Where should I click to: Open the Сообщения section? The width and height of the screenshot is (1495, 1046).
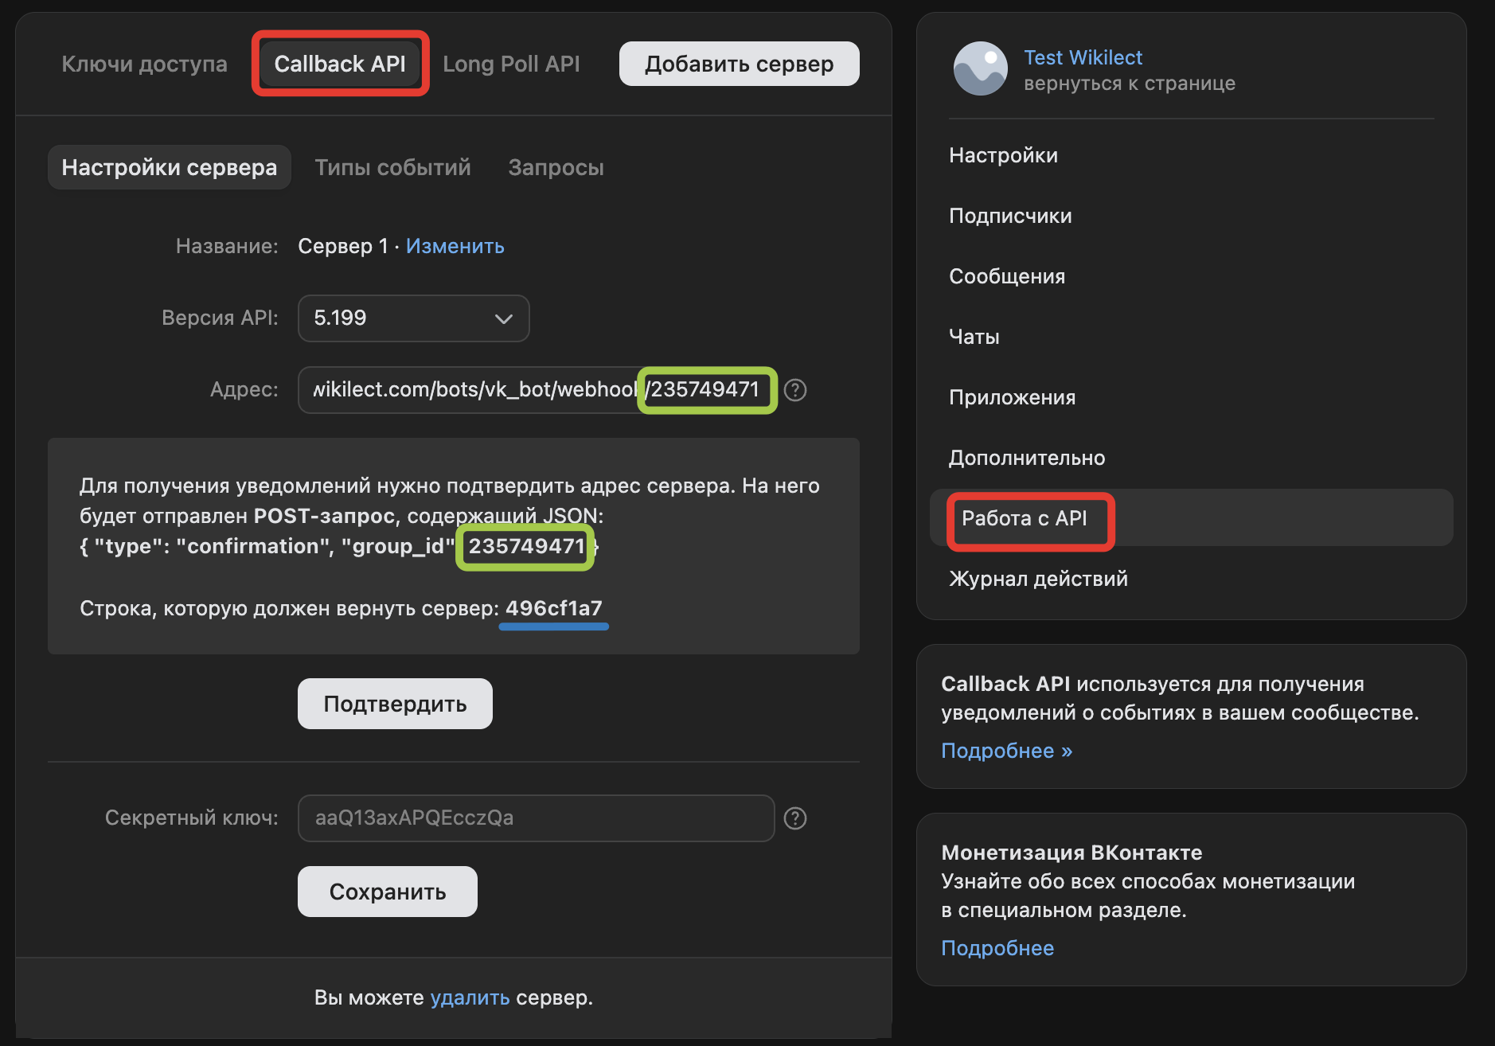pyautogui.click(x=1007, y=276)
